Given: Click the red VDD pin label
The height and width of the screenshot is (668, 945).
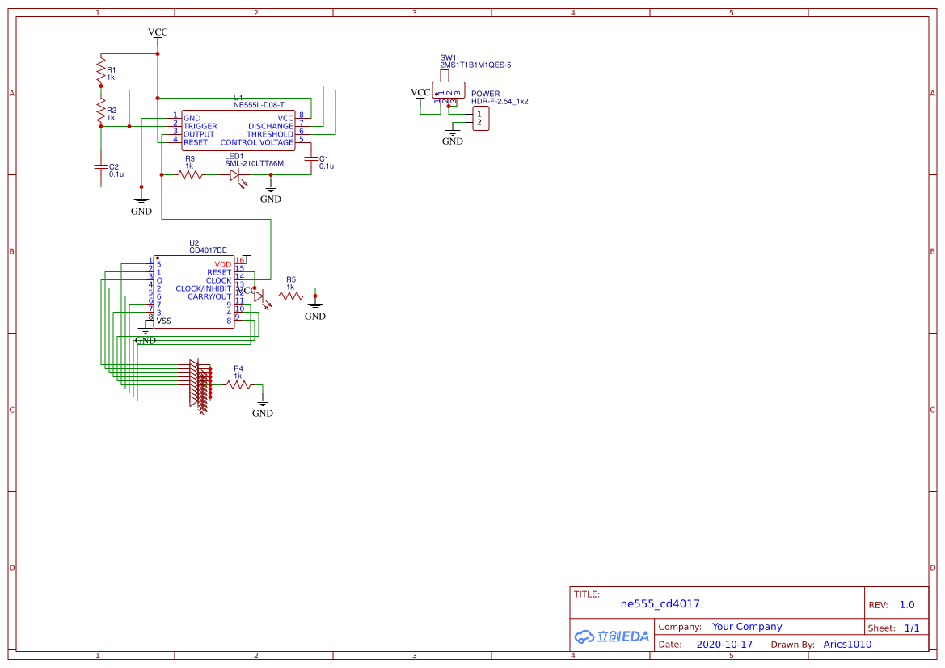Looking at the screenshot, I should 223,264.
